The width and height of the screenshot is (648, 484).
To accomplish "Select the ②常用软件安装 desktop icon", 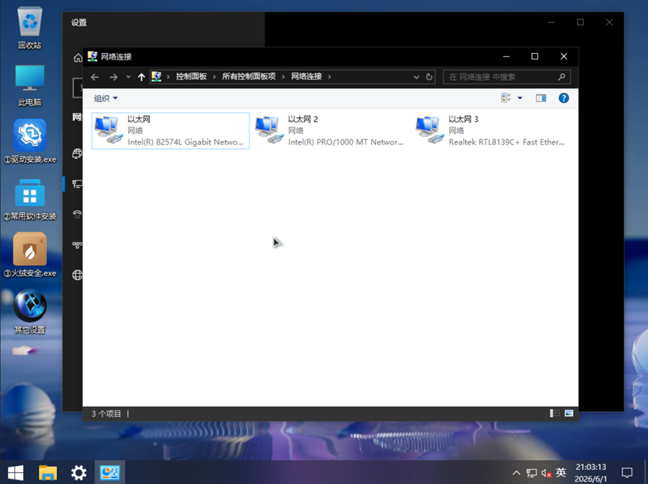I will (x=30, y=199).
